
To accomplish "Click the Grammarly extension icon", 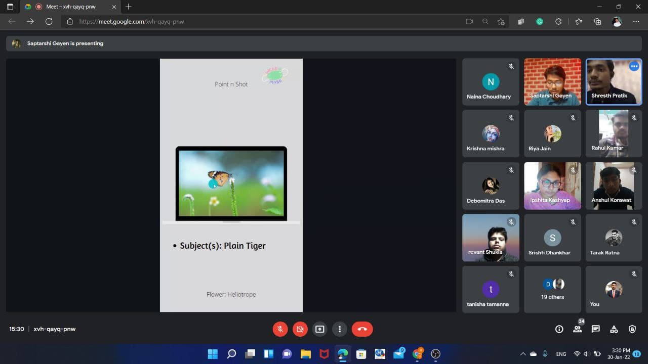I will tap(540, 22).
